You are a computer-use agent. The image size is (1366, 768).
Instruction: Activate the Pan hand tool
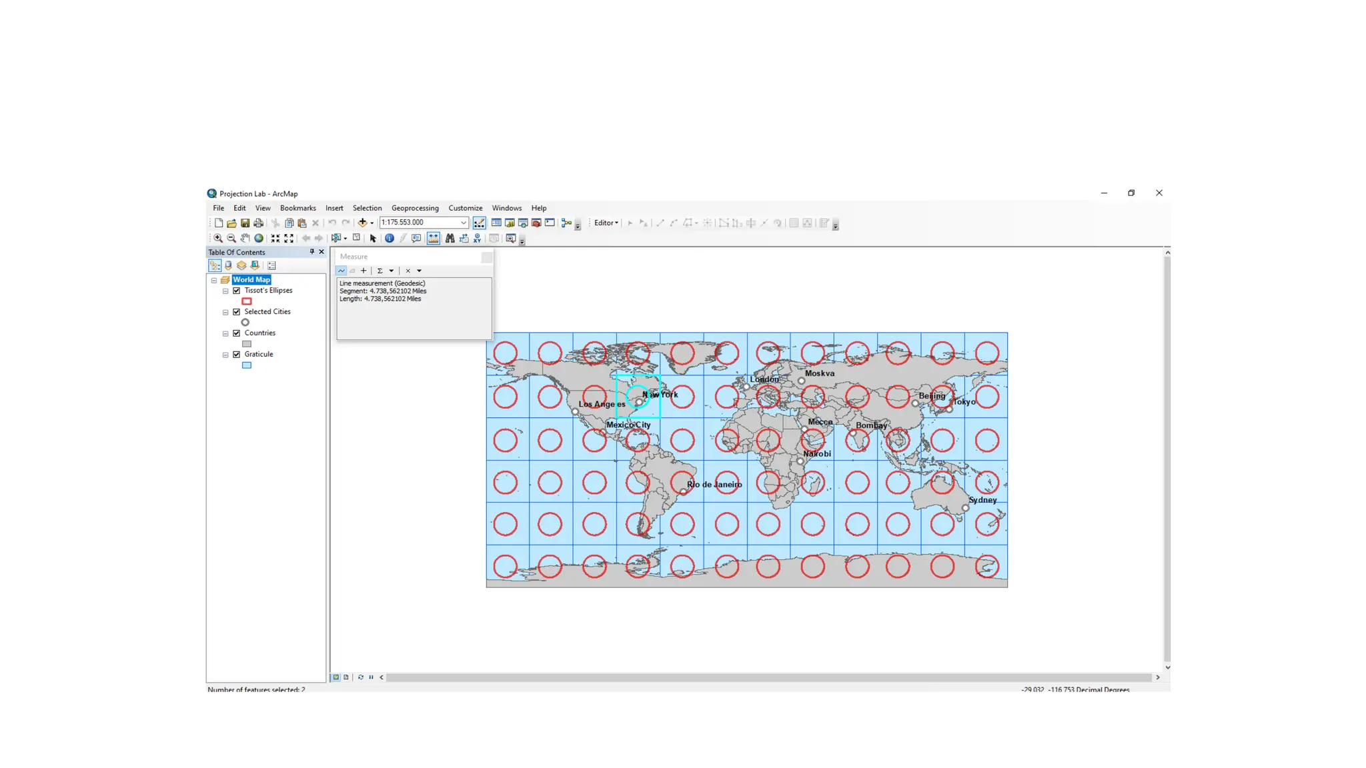245,238
